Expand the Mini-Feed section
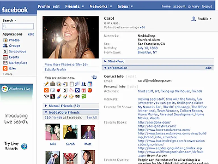218x164 pixels. pyautogui.click(x=105, y=61)
